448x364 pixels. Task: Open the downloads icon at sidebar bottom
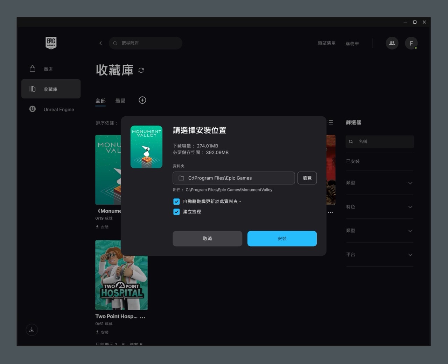tap(32, 330)
